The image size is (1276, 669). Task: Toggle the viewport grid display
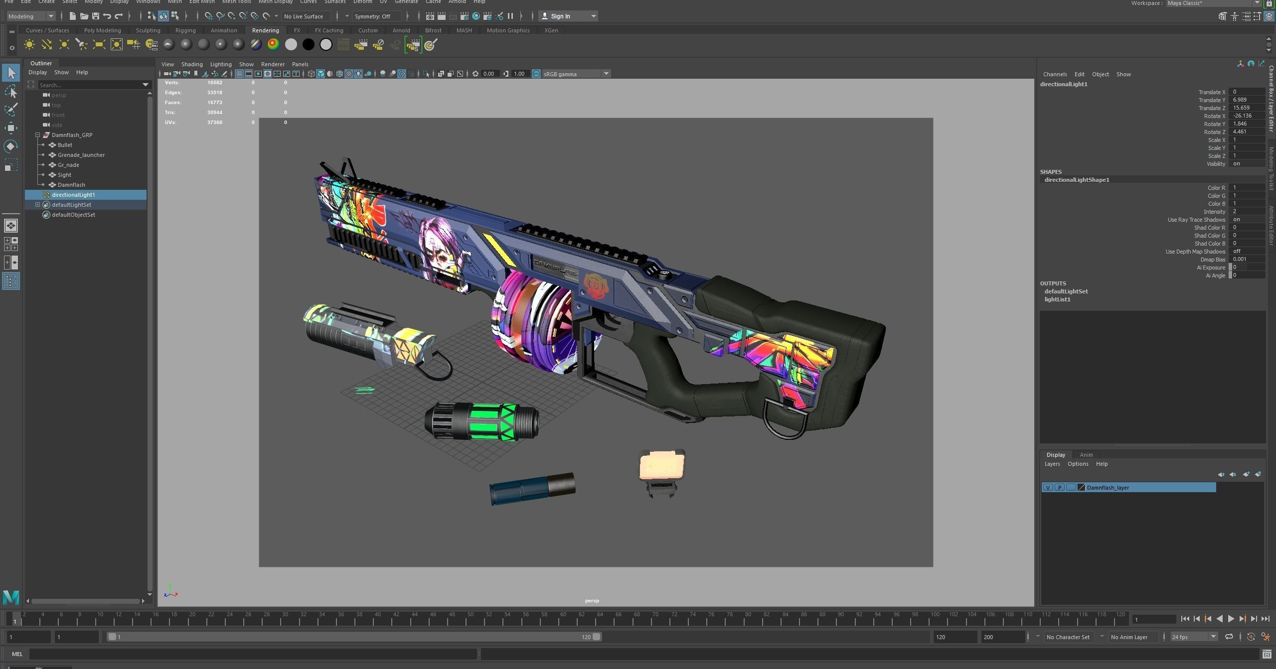(239, 74)
